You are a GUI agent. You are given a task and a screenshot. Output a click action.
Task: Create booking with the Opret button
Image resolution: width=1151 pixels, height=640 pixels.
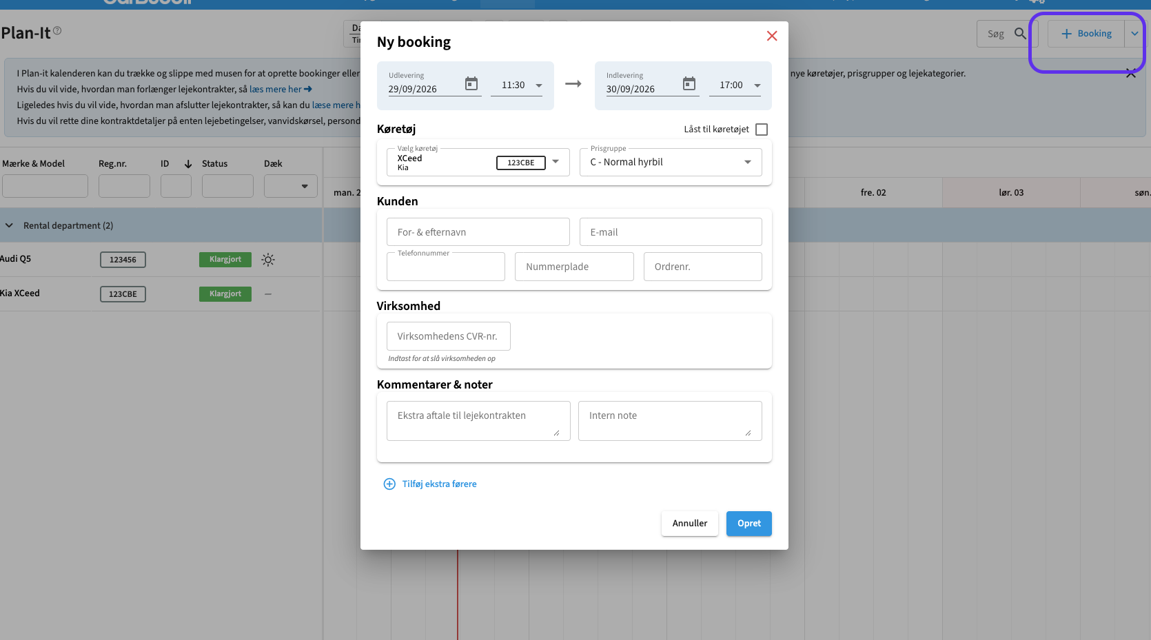click(749, 524)
